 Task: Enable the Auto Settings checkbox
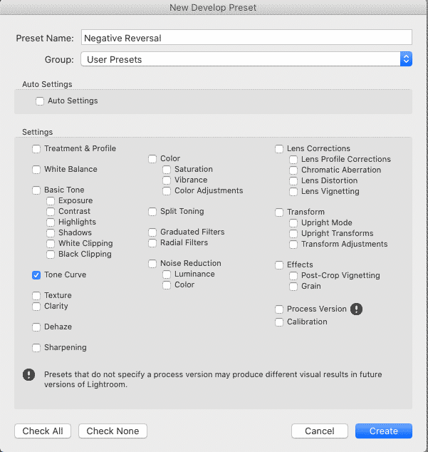pyautogui.click(x=40, y=101)
